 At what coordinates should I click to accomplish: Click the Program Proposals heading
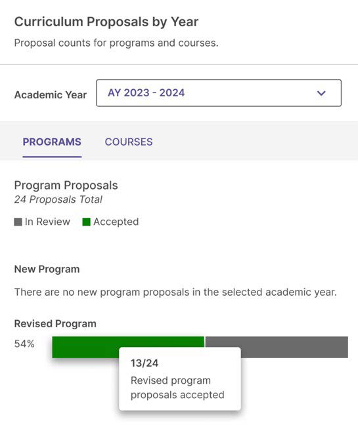(66, 186)
